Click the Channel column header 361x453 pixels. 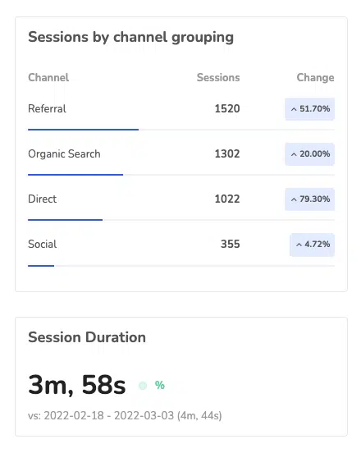(x=48, y=77)
